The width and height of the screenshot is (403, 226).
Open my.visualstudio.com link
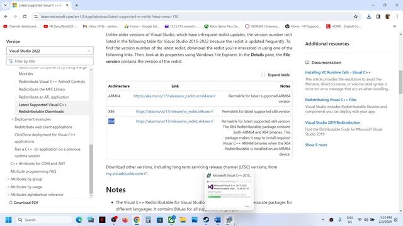coord(126,174)
